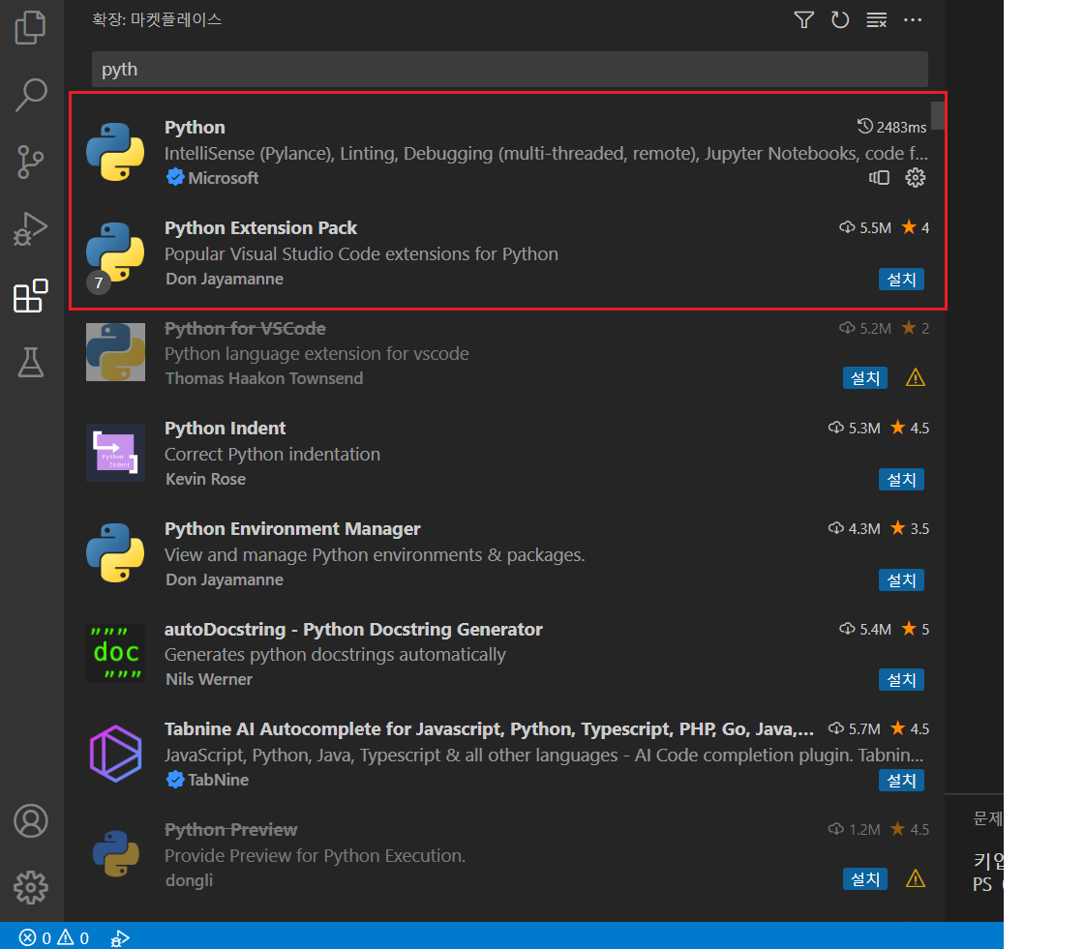
Task: Click the debug launch status bar icon
Action: pos(120,938)
